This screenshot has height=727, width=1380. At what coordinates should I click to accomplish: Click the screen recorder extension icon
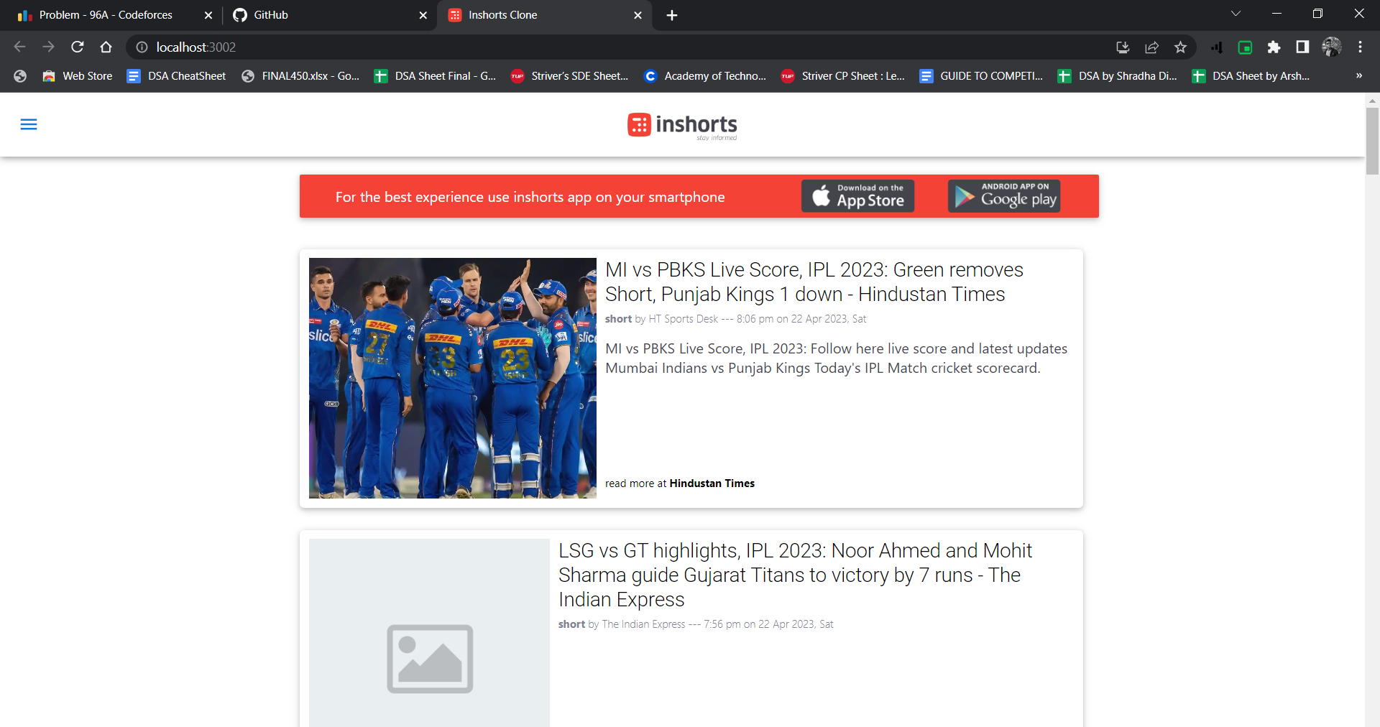[x=1245, y=47]
